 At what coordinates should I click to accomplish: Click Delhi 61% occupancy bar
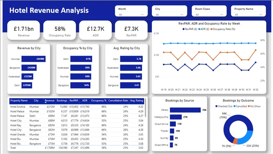coord(81,59)
